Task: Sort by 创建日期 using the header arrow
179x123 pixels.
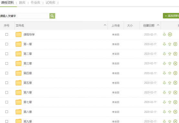Action: (x=158, y=25)
